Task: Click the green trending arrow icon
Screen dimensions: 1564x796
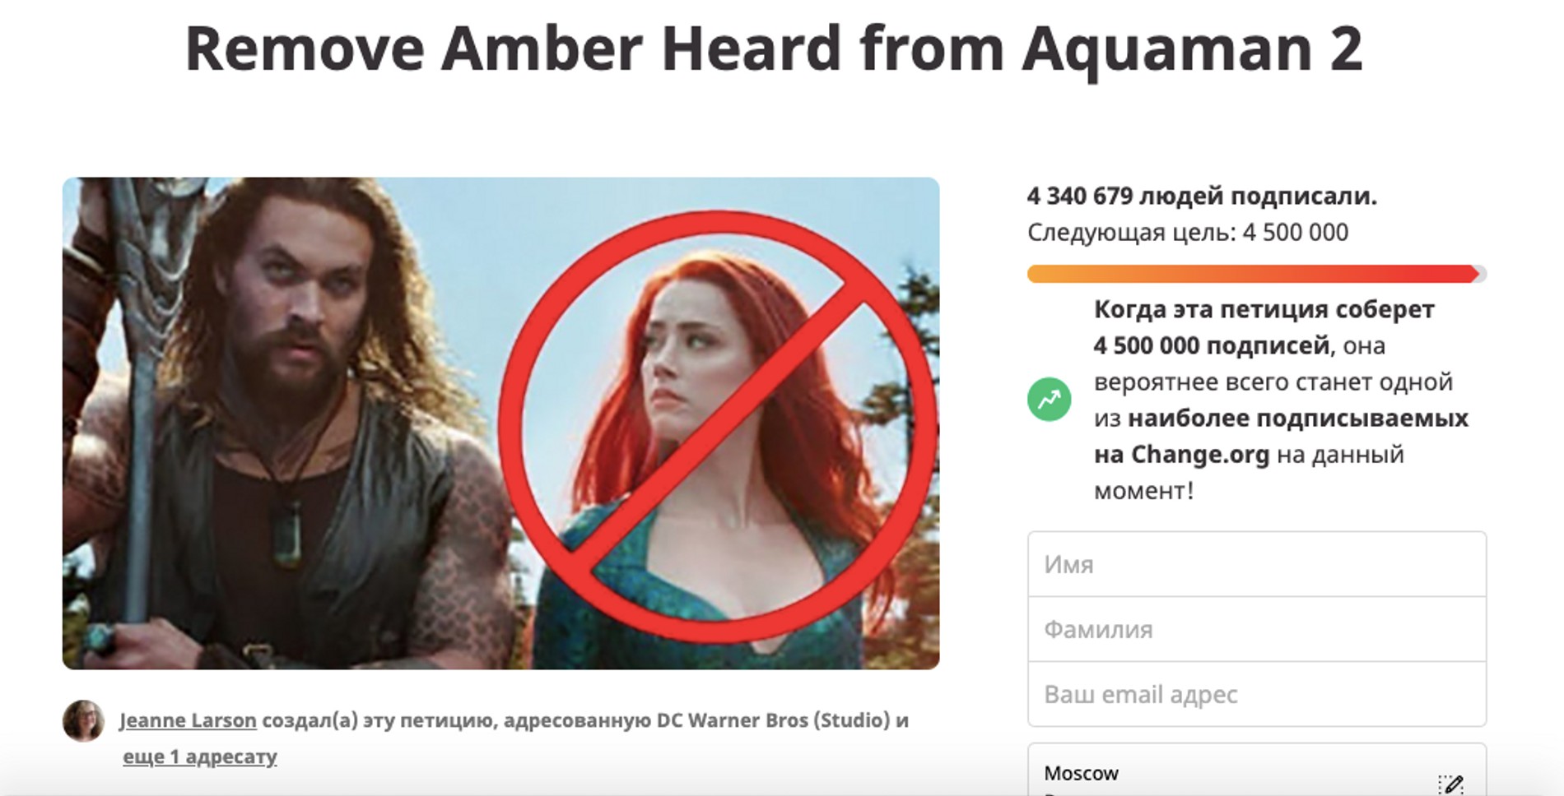Action: point(1049,400)
